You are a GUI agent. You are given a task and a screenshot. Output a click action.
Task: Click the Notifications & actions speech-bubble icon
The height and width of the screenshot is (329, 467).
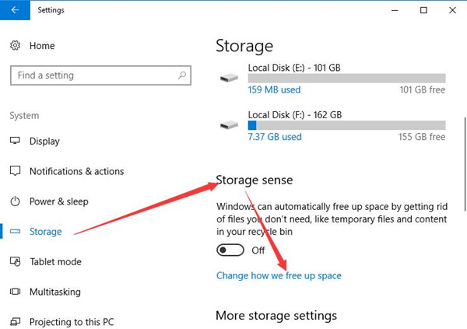(15, 171)
